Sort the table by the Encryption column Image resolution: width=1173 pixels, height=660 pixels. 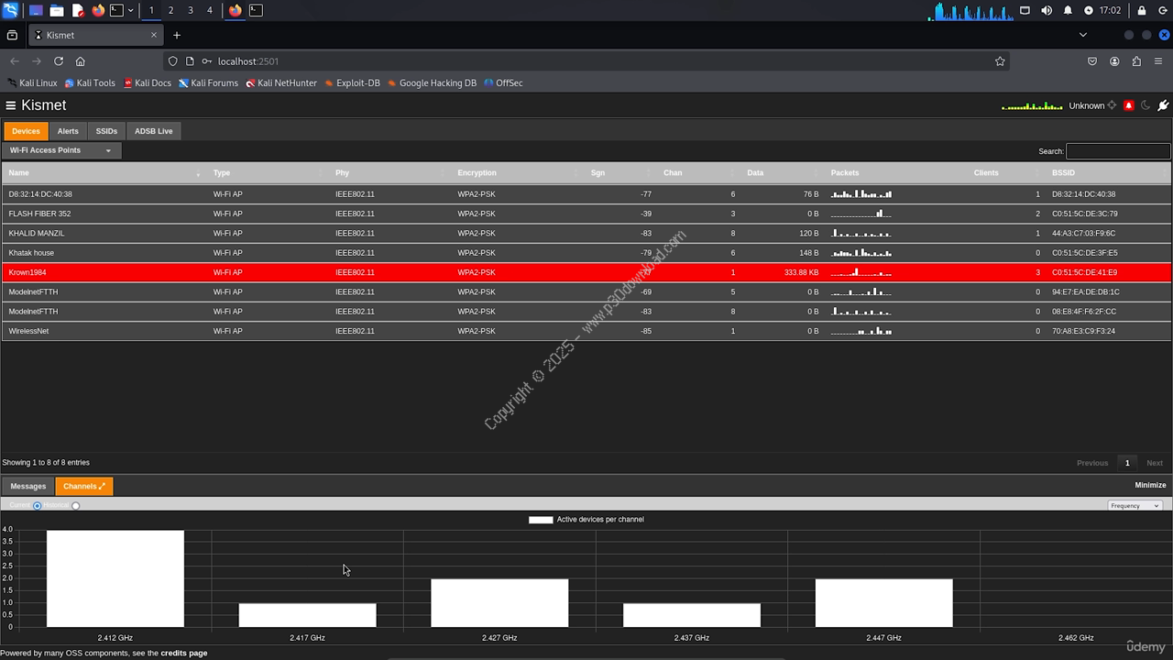click(519, 172)
